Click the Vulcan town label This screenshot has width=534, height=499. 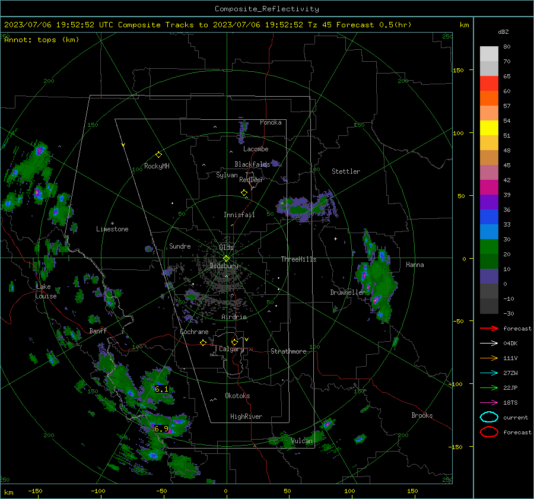301,441
